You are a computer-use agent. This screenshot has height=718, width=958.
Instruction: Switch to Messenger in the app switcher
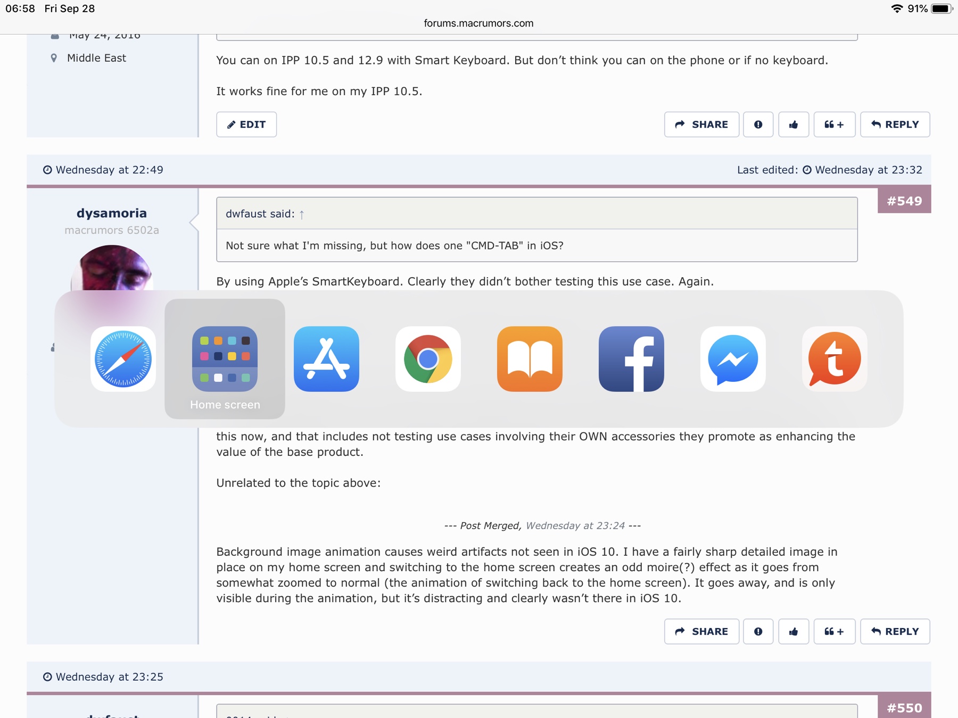(733, 359)
